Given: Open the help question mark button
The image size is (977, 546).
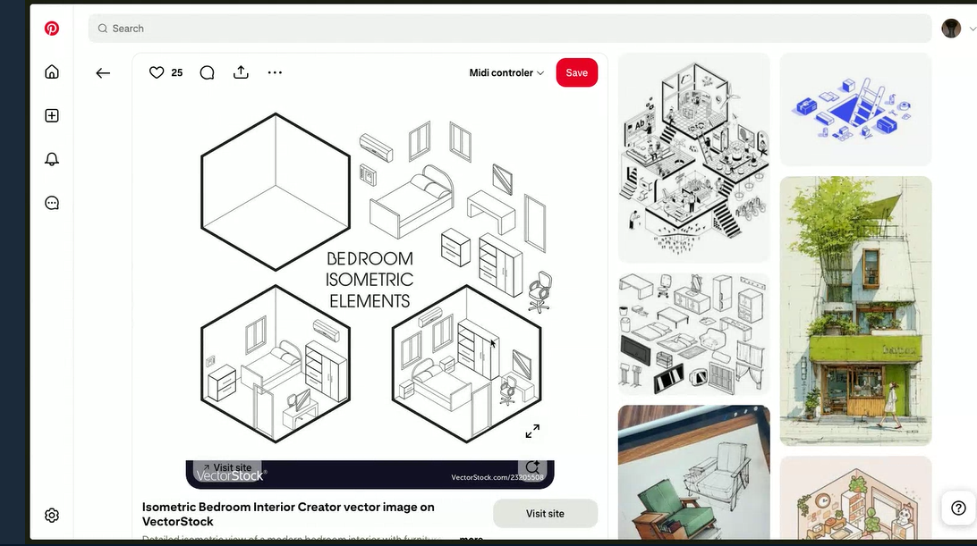Looking at the screenshot, I should (x=958, y=508).
